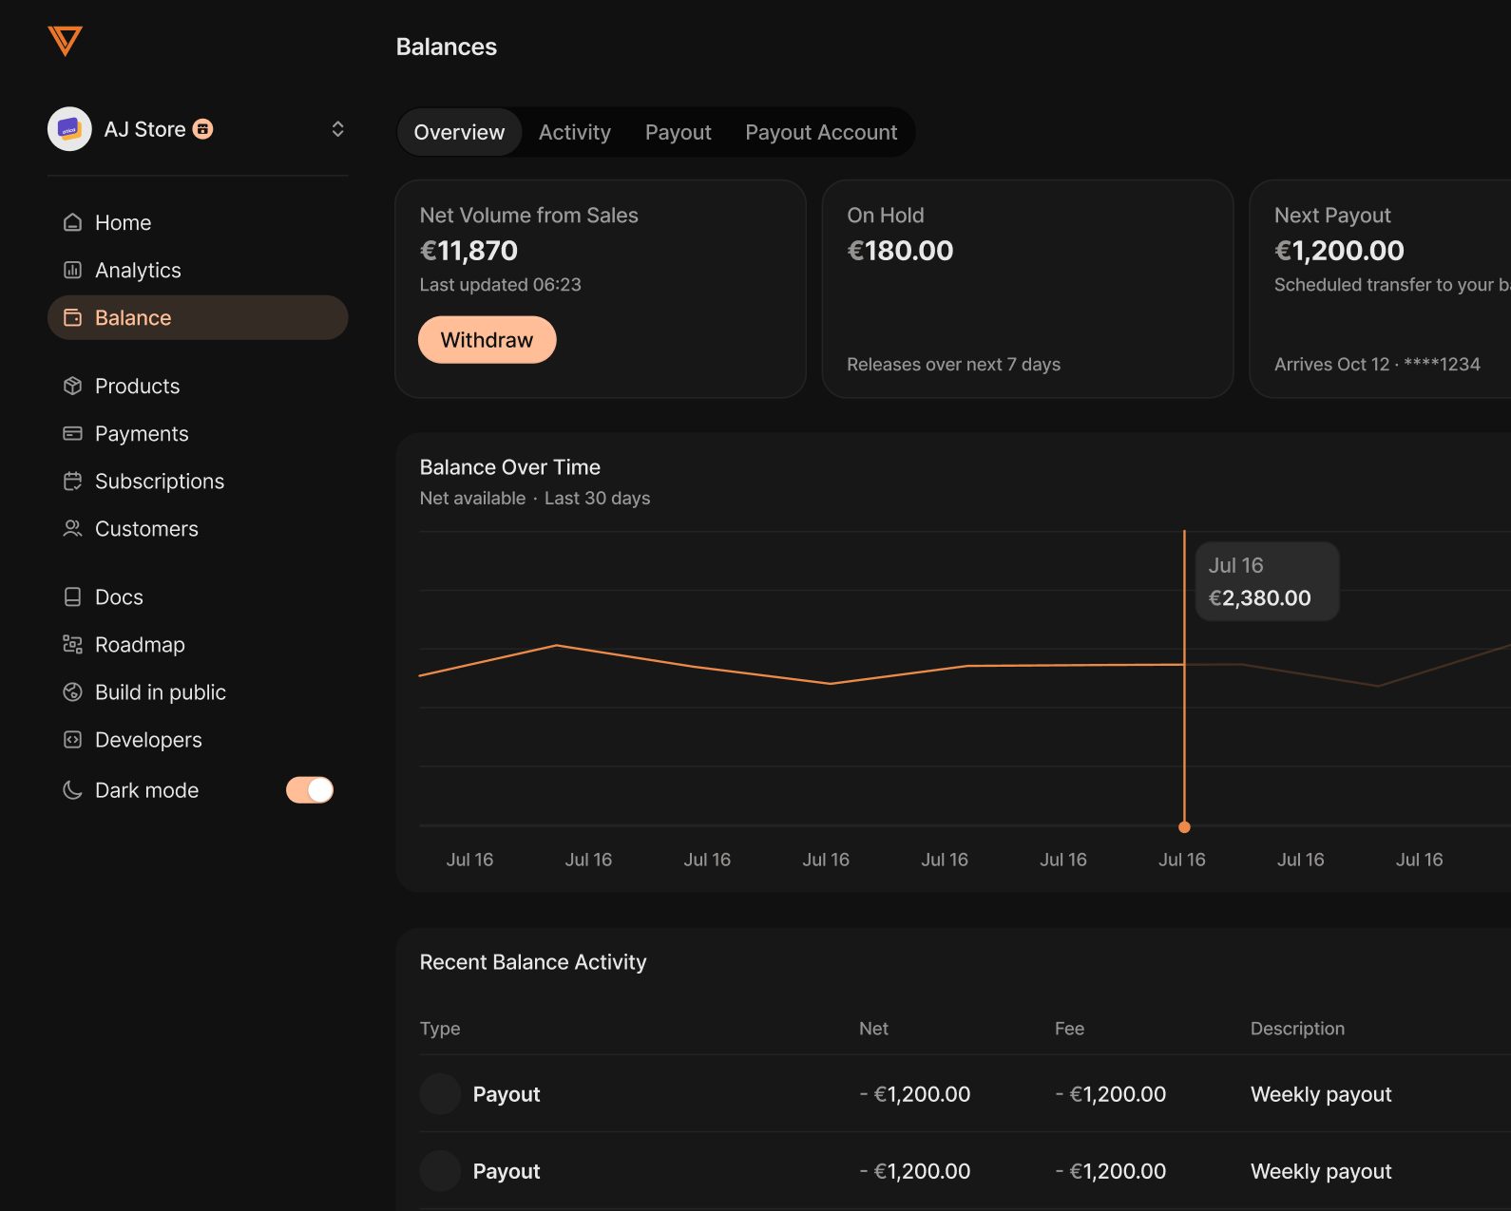Click the Roadmap icon in sidebar
The width and height of the screenshot is (1511, 1211).
click(x=72, y=644)
